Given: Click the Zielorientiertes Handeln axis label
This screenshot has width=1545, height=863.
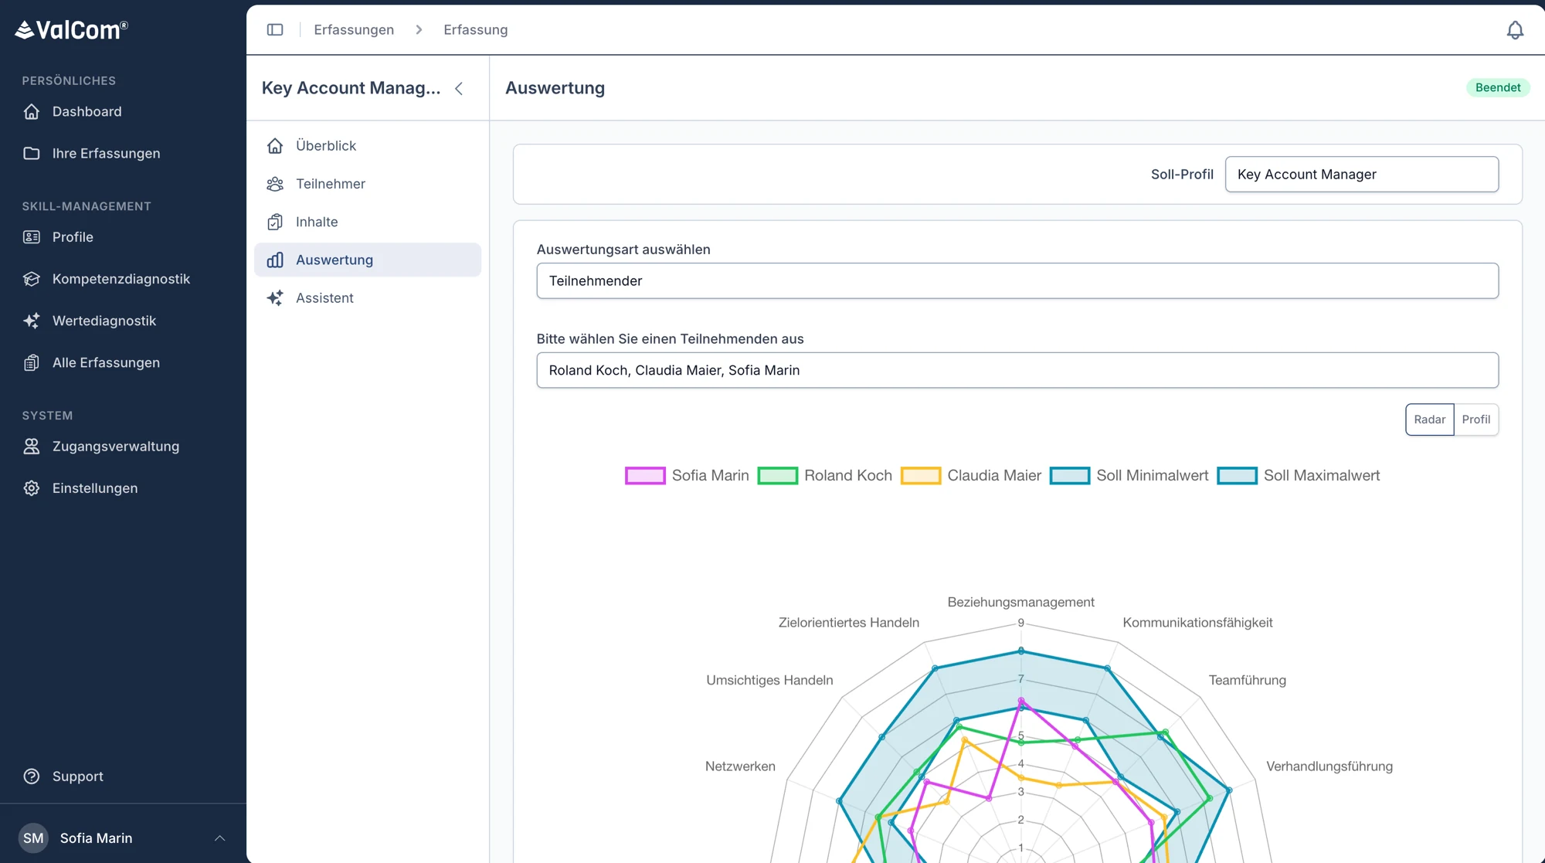Looking at the screenshot, I should [x=849, y=623].
